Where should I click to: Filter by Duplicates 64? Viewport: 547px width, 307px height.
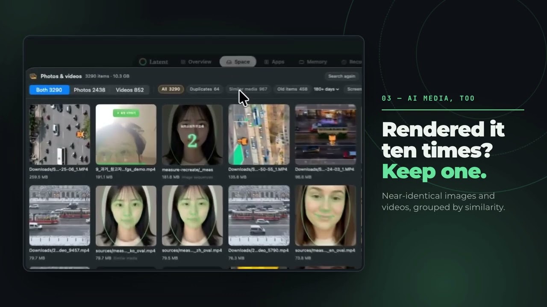[205, 89]
